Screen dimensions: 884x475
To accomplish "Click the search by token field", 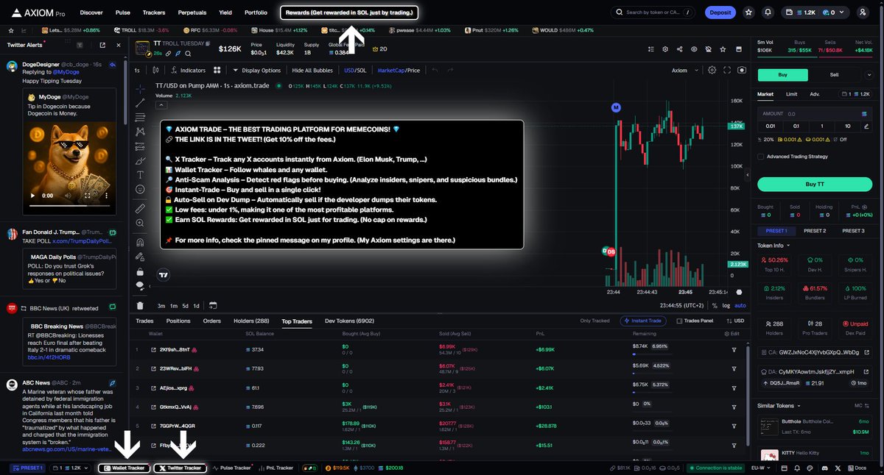I will (653, 12).
